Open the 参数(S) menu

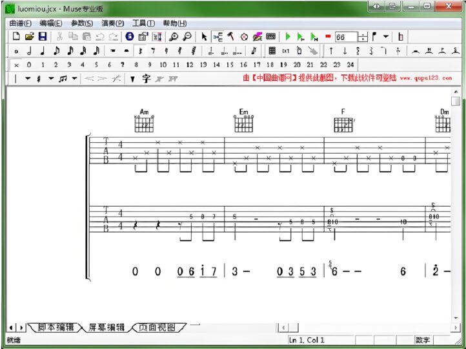(82, 23)
